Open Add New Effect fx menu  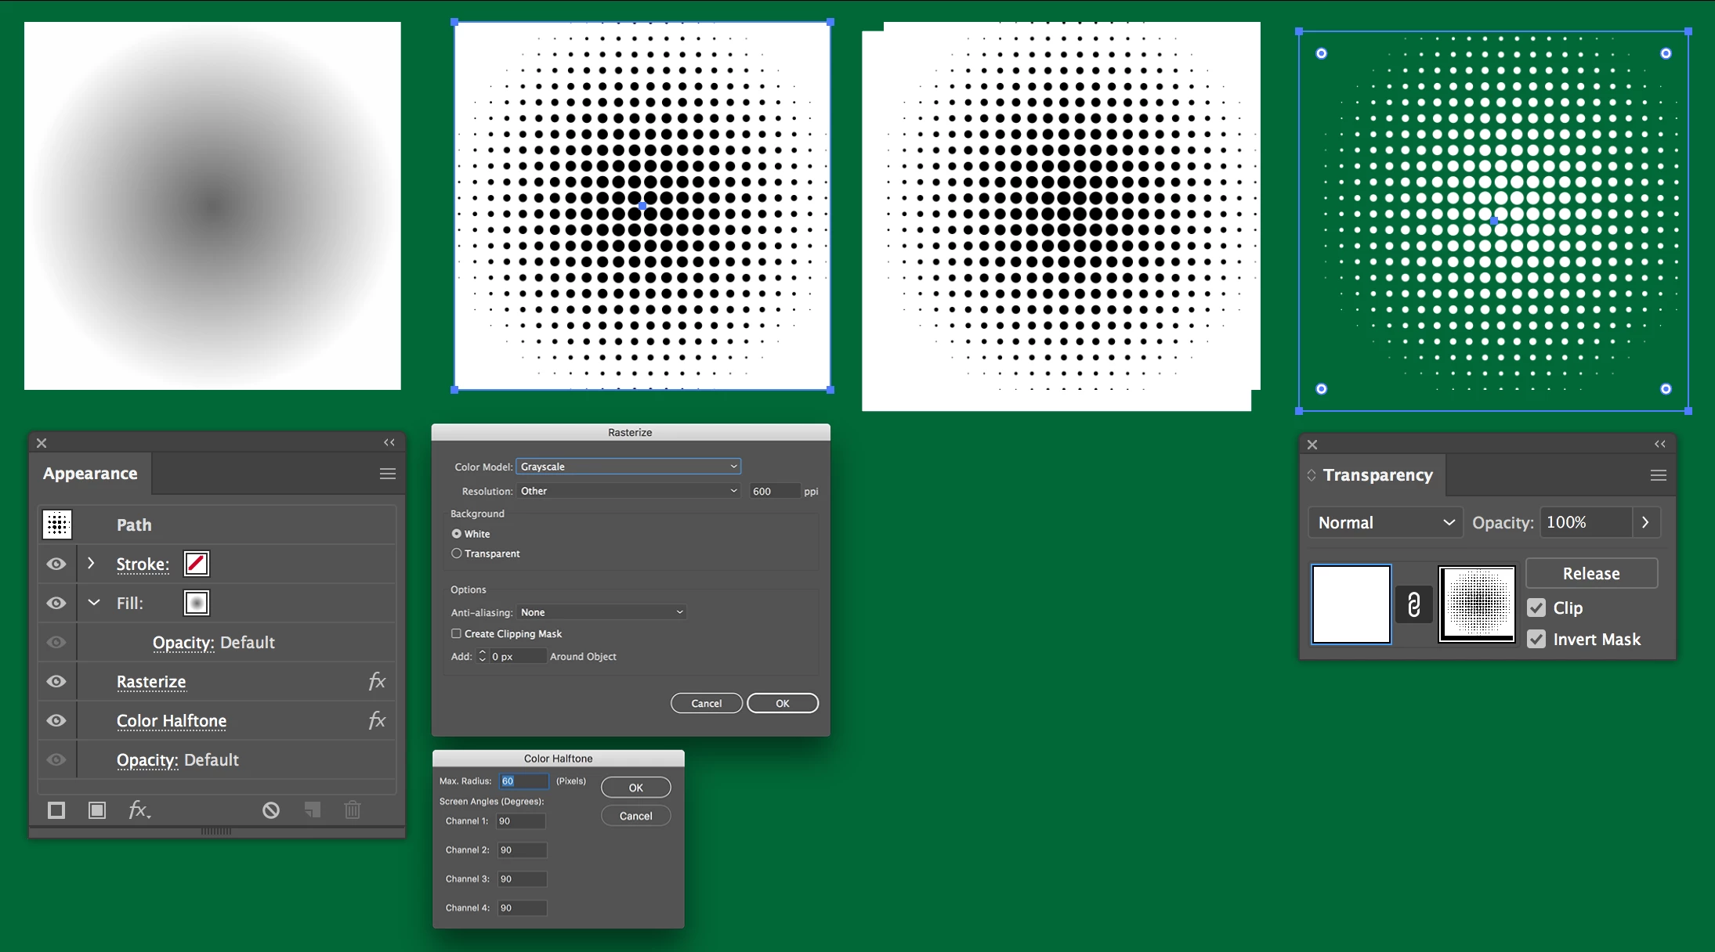click(x=139, y=810)
